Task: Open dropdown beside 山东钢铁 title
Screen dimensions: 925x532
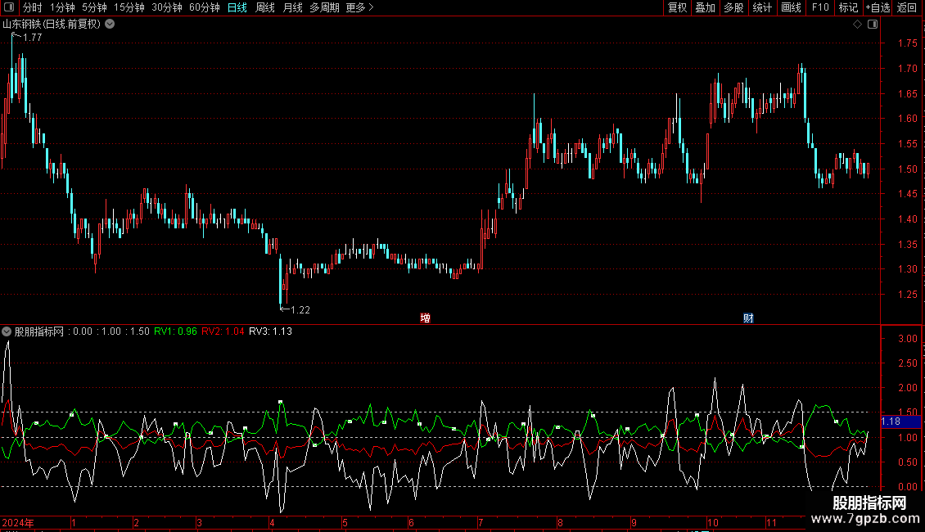Action: click(x=110, y=25)
